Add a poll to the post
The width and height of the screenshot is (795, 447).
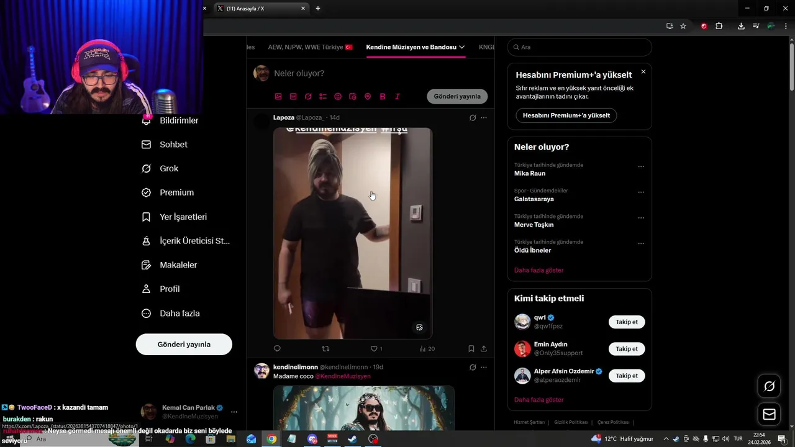click(x=323, y=97)
